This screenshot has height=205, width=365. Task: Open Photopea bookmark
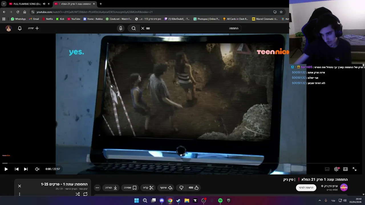[x=206, y=19]
